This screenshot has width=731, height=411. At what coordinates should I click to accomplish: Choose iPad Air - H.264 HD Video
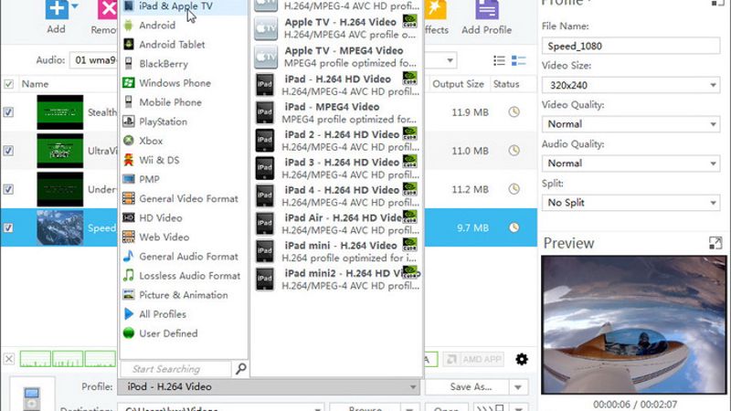(x=336, y=224)
